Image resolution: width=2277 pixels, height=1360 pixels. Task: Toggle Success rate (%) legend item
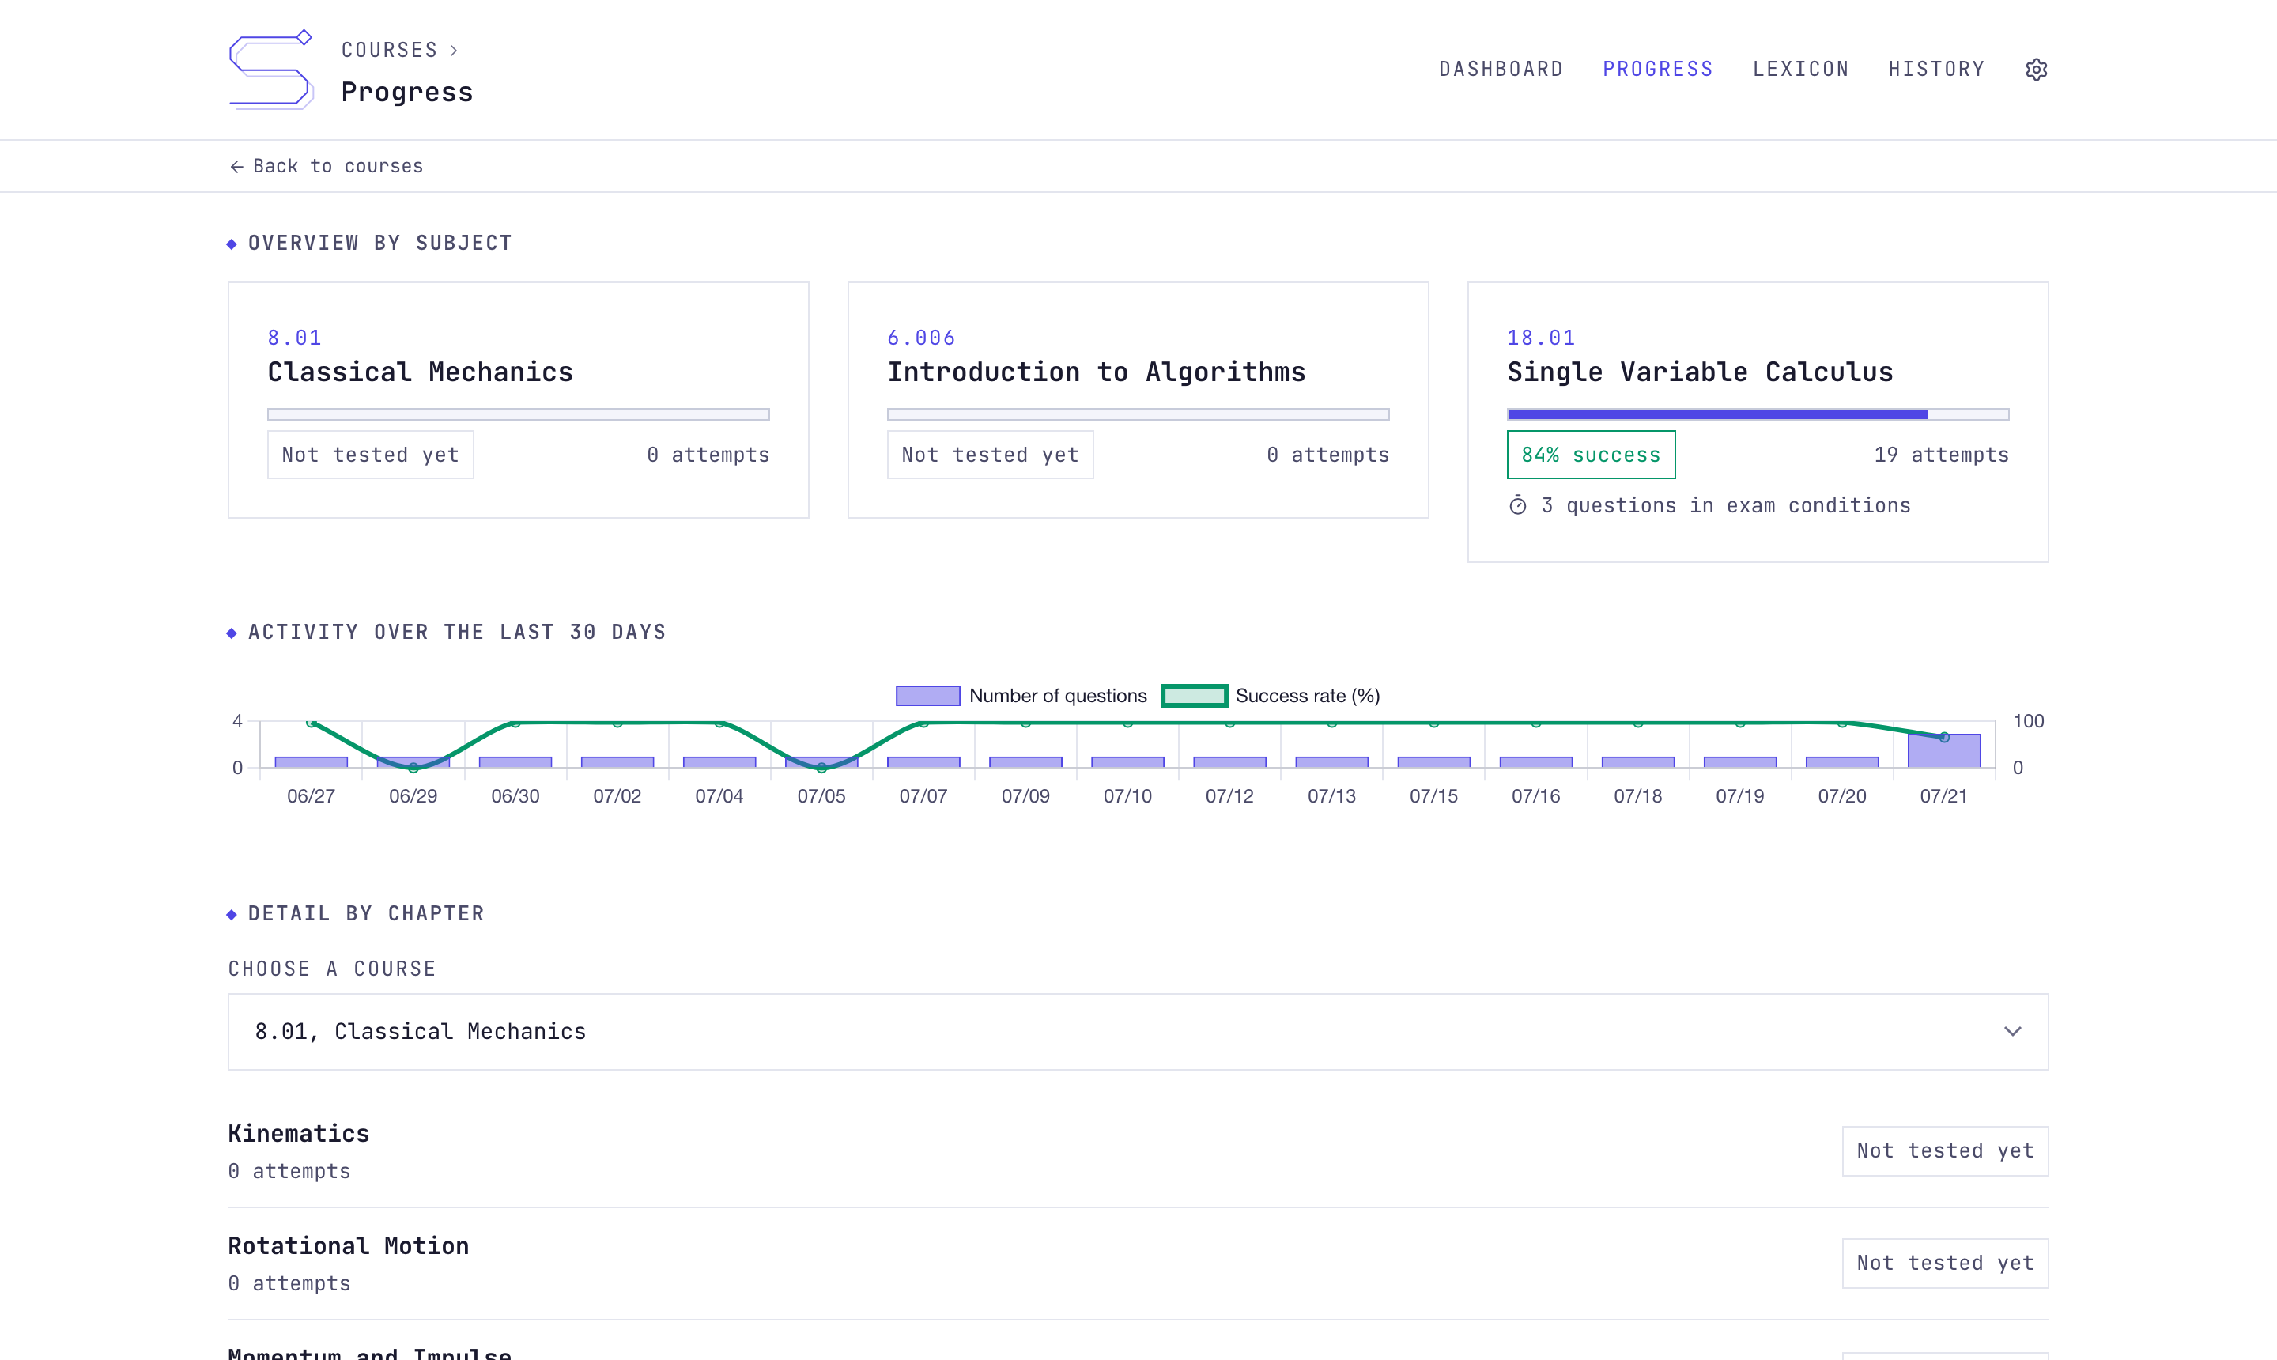[x=1271, y=696]
